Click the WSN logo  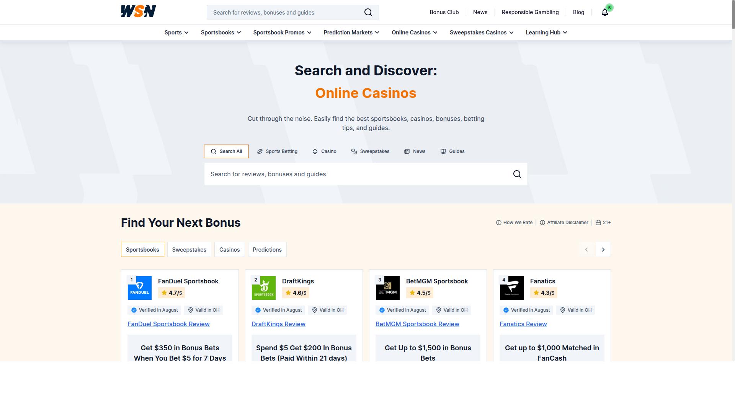[138, 11]
